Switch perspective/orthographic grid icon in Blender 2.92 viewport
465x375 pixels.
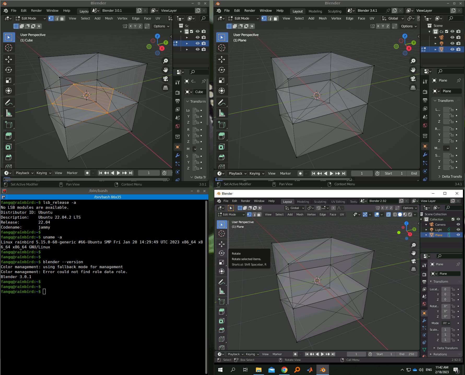(x=414, y=269)
